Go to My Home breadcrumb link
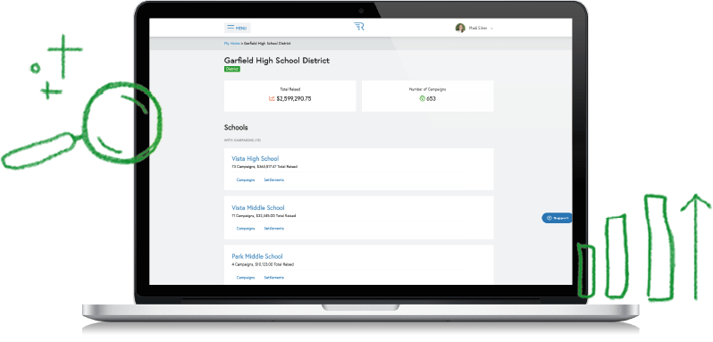The width and height of the screenshot is (713, 342). pyautogui.click(x=231, y=43)
